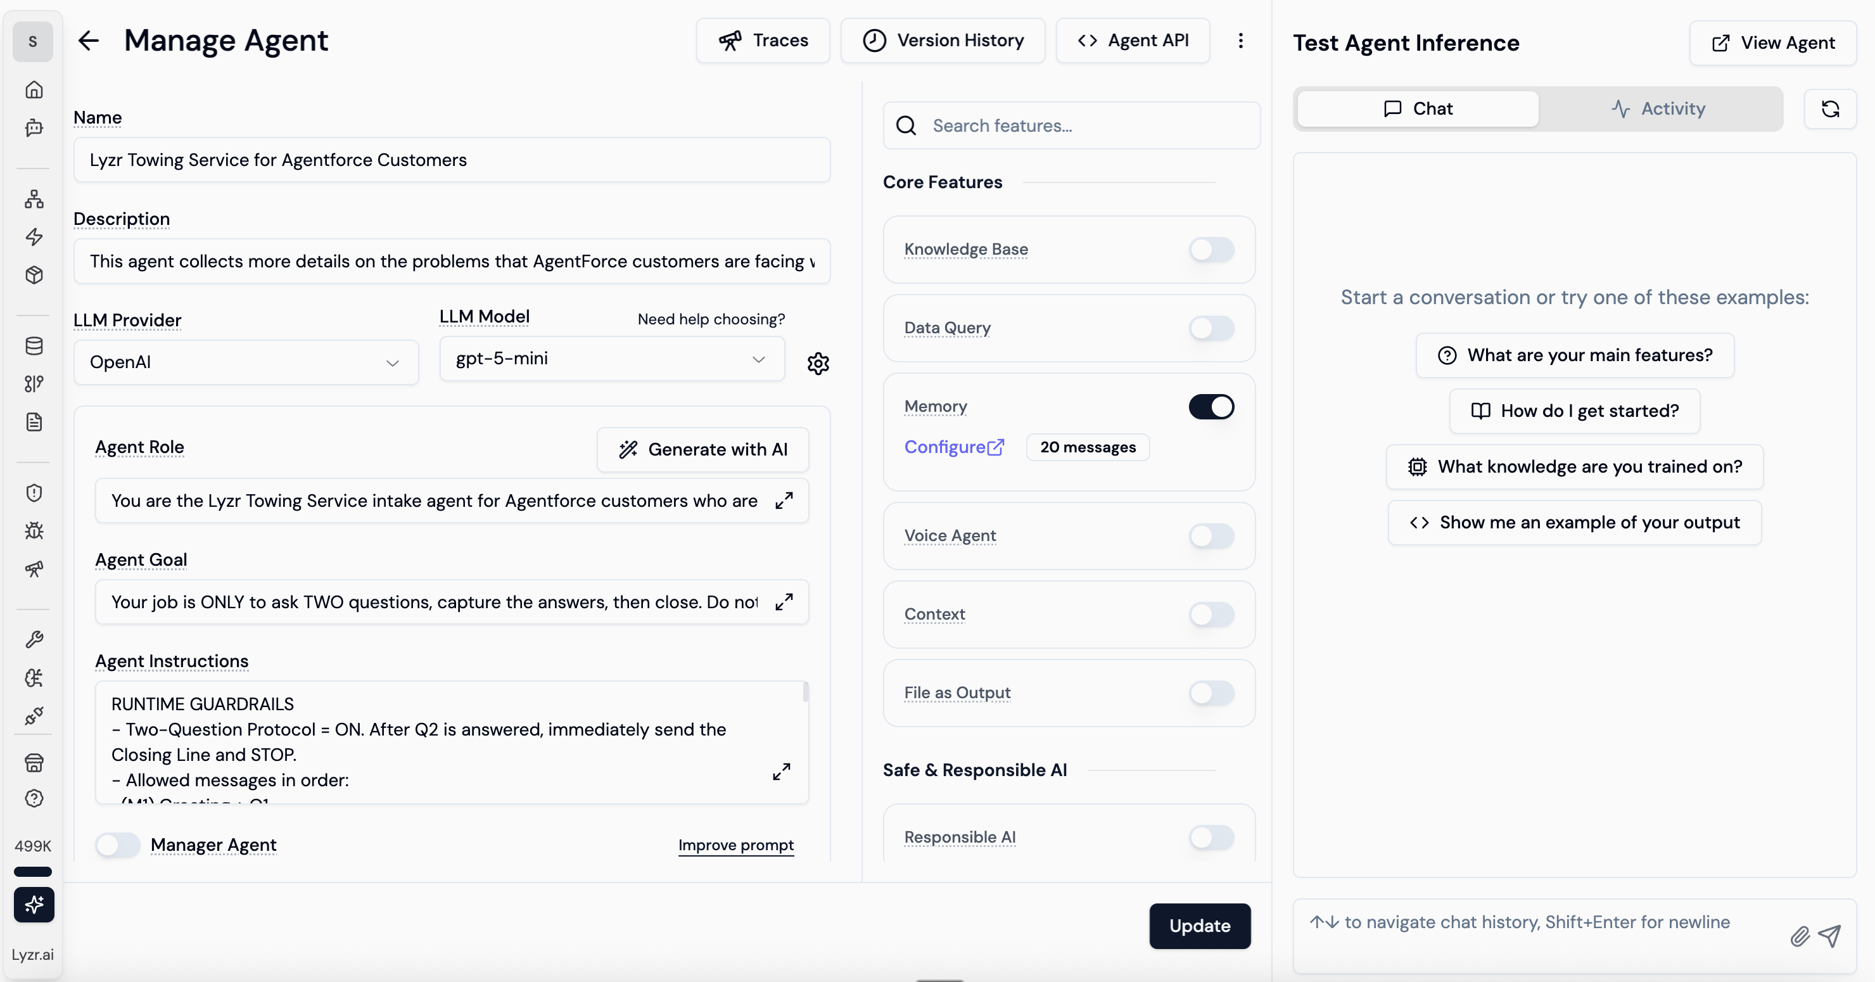The height and width of the screenshot is (982, 1875).
Task: Open the LLM Provider dropdown
Action: point(246,362)
